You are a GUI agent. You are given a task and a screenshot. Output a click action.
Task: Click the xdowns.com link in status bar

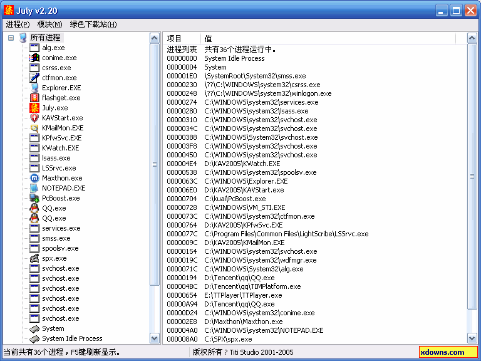coord(448,352)
